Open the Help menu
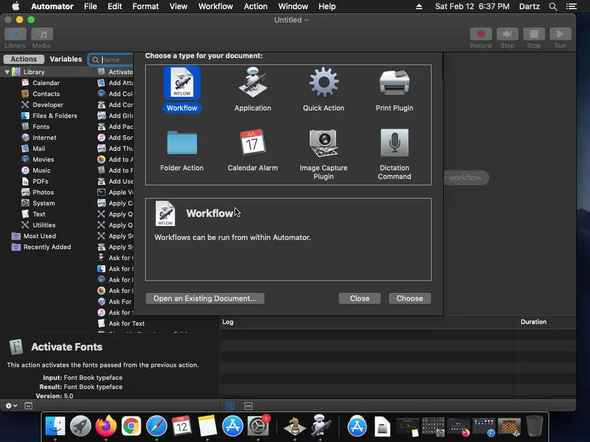 pyautogui.click(x=327, y=6)
